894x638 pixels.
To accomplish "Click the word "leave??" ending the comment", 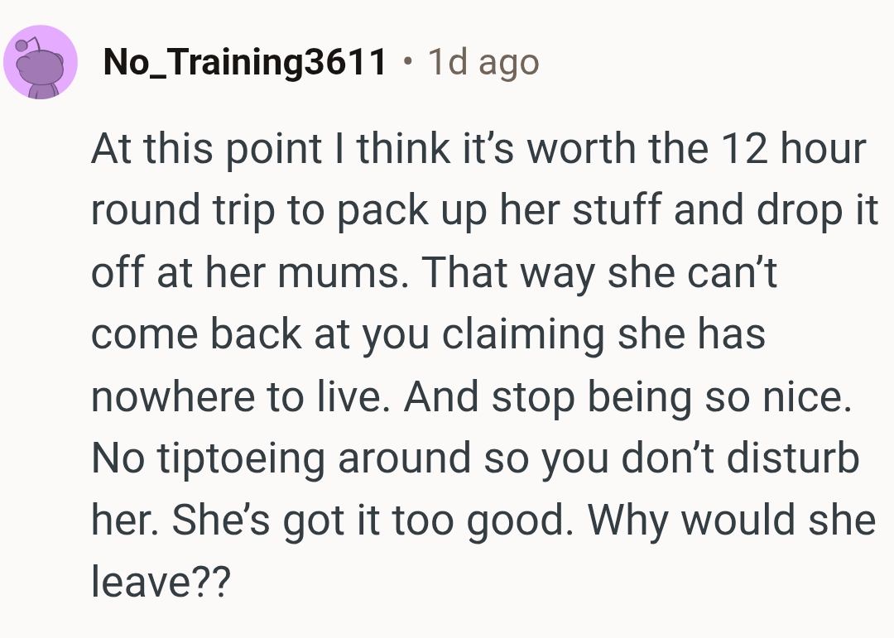I will point(159,583).
